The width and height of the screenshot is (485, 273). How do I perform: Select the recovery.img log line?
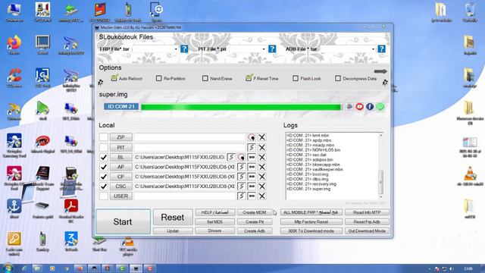click(x=311, y=184)
